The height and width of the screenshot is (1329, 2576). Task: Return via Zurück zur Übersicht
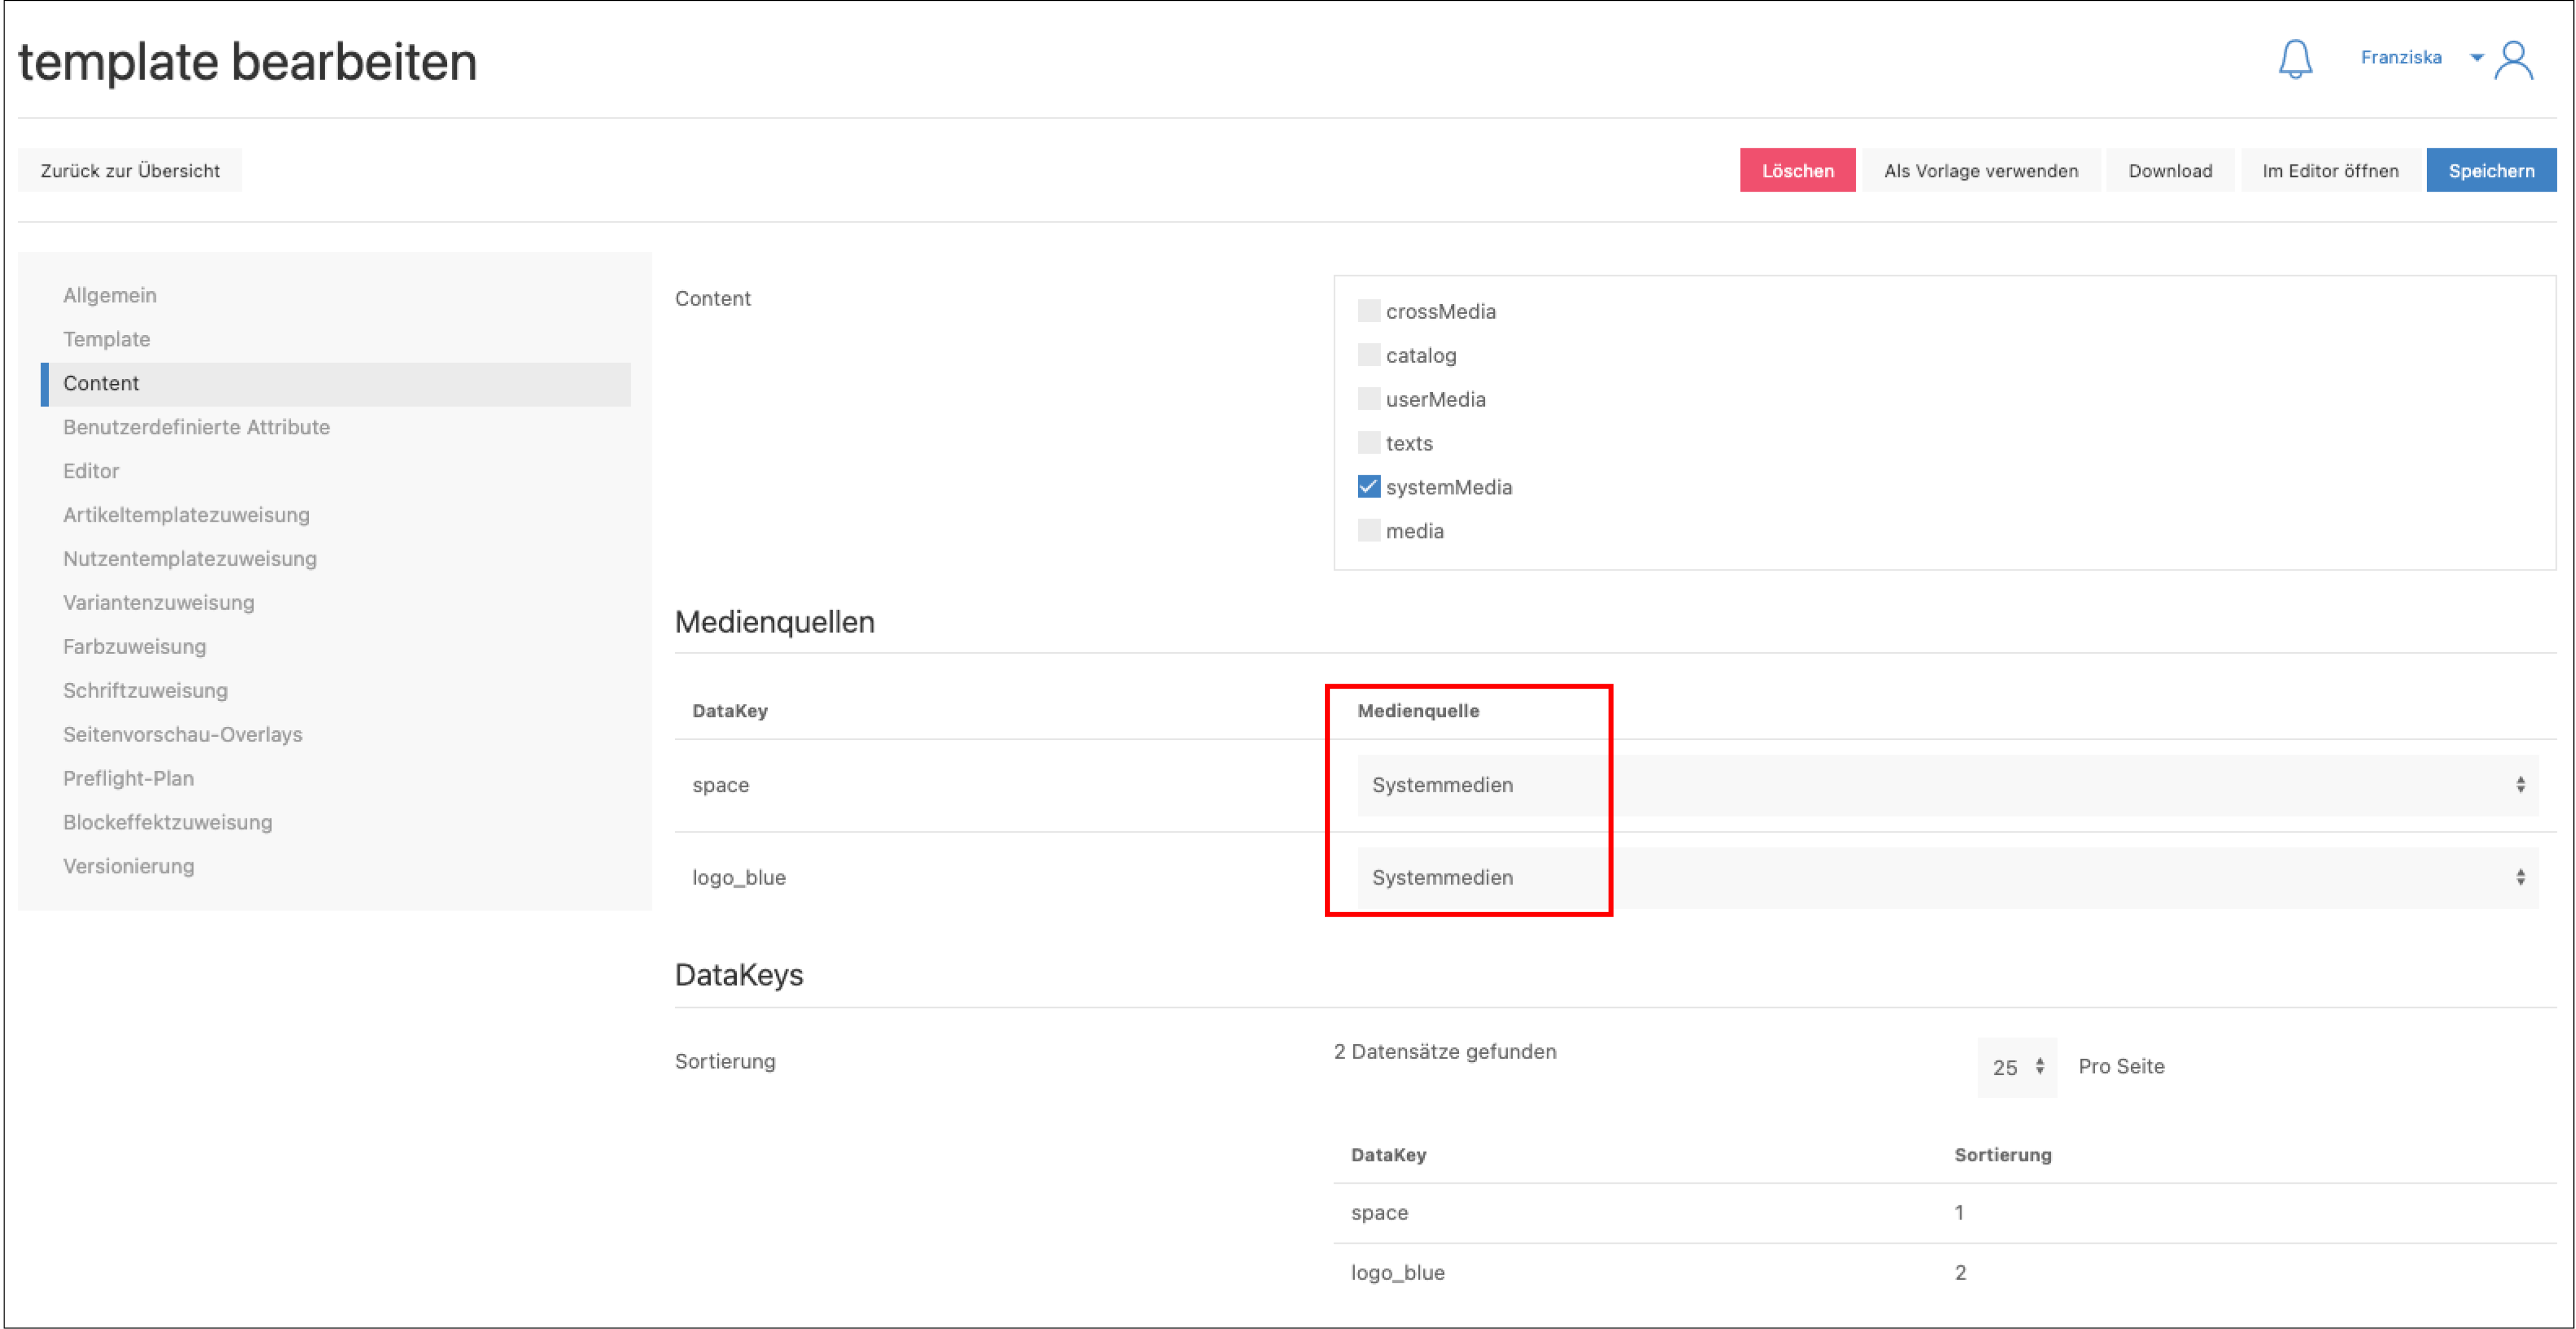[130, 171]
